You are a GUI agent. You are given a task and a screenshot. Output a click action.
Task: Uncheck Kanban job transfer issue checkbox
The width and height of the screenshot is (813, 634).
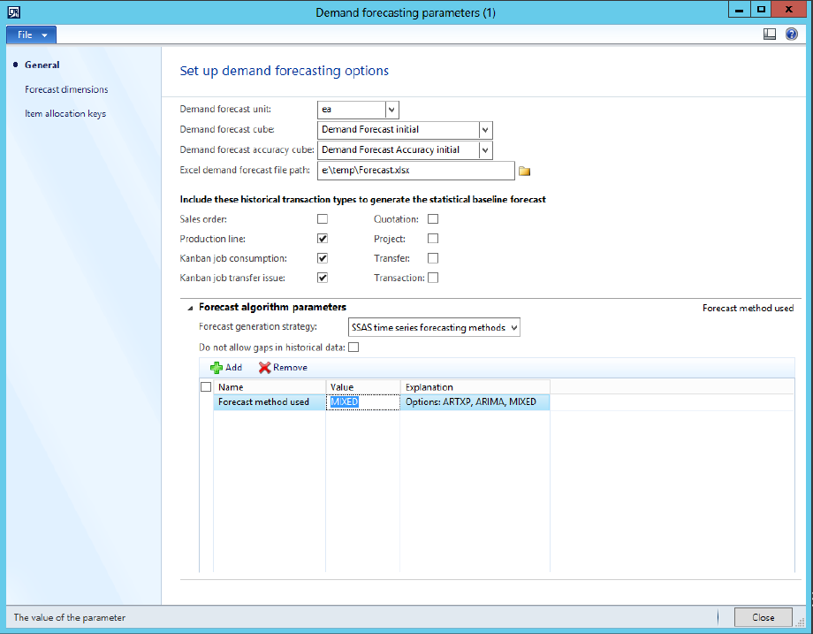tap(323, 278)
